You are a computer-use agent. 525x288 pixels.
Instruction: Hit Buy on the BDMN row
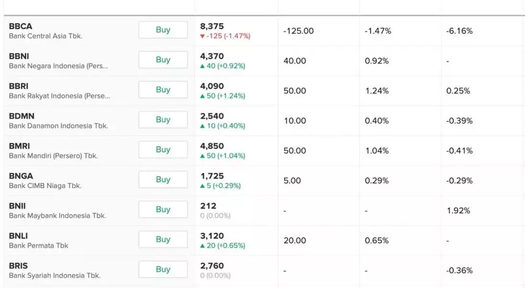(163, 120)
